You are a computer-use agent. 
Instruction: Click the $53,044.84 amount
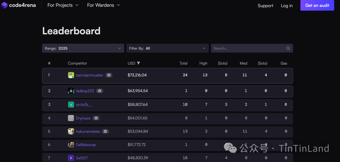tap(138, 131)
